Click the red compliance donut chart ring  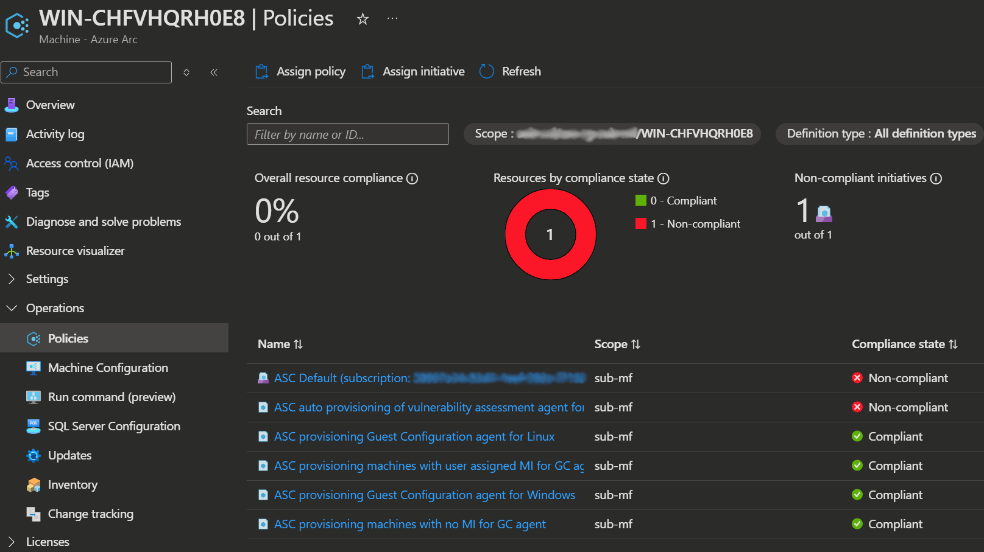517,234
